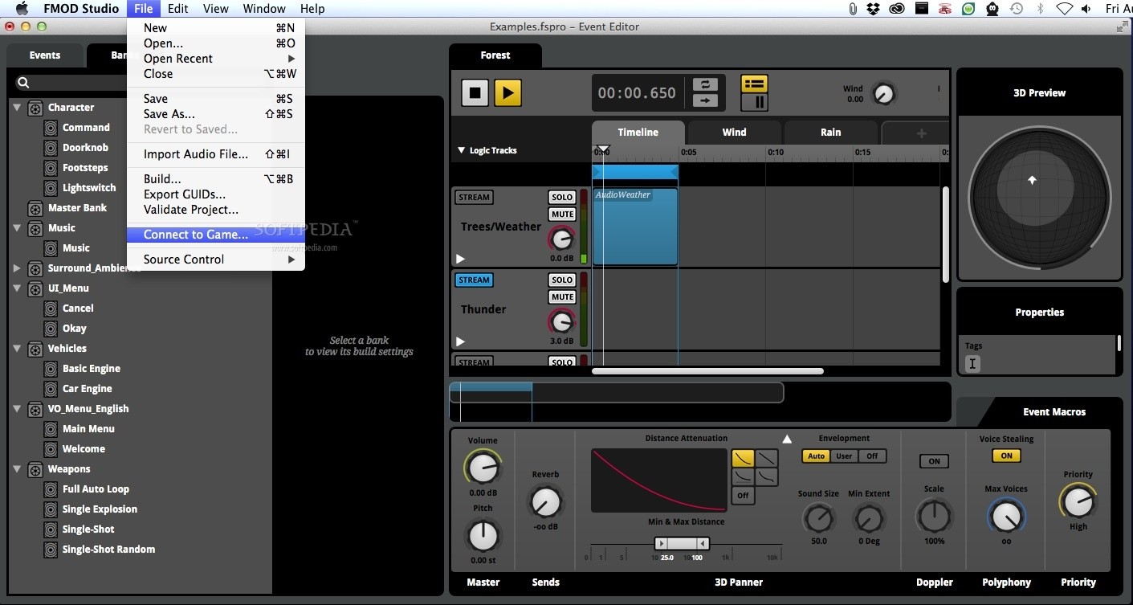Click the Min & Max Distance slider handle
Viewport: 1133px width, 605px height.
[682, 544]
